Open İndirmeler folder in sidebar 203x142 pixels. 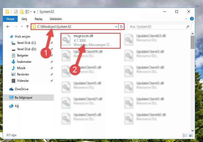pyautogui.click(x=24, y=62)
